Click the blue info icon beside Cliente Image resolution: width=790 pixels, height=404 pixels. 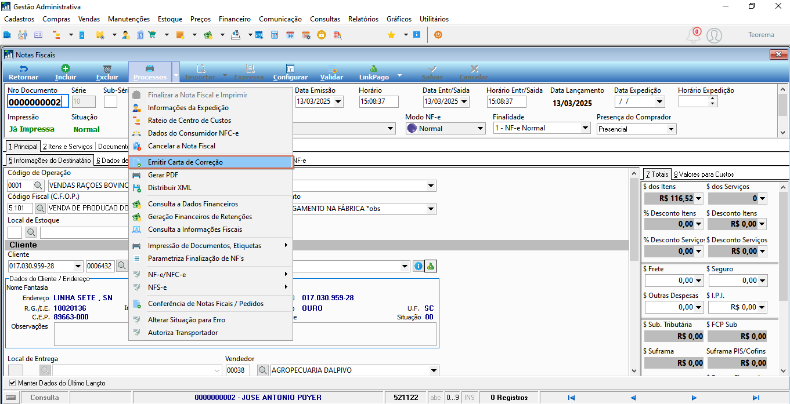tap(418, 266)
